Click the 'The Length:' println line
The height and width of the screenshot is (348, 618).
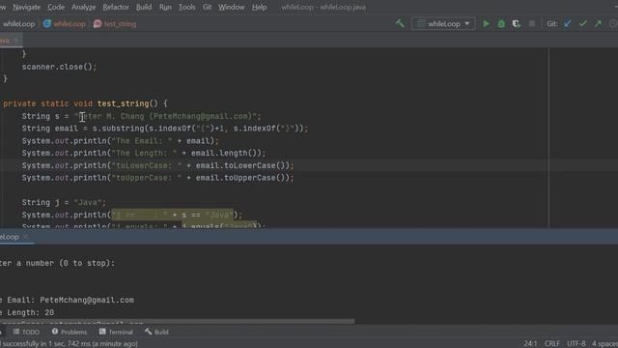(x=144, y=153)
